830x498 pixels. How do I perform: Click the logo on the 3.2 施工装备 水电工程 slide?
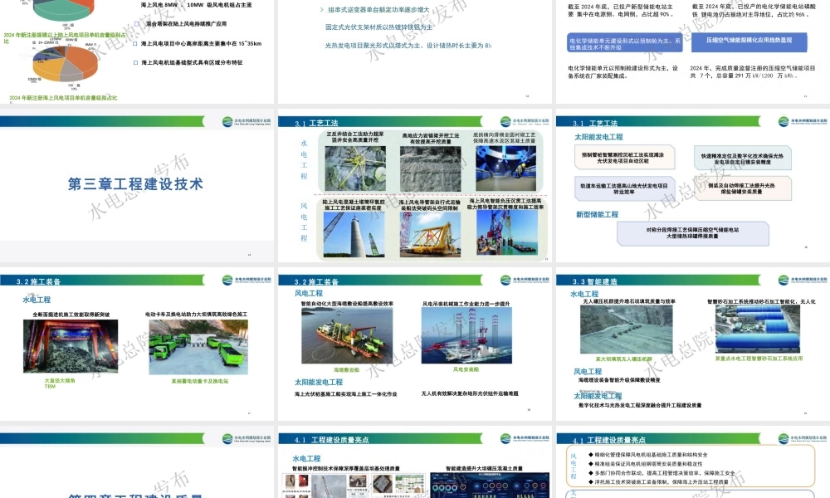(x=247, y=280)
